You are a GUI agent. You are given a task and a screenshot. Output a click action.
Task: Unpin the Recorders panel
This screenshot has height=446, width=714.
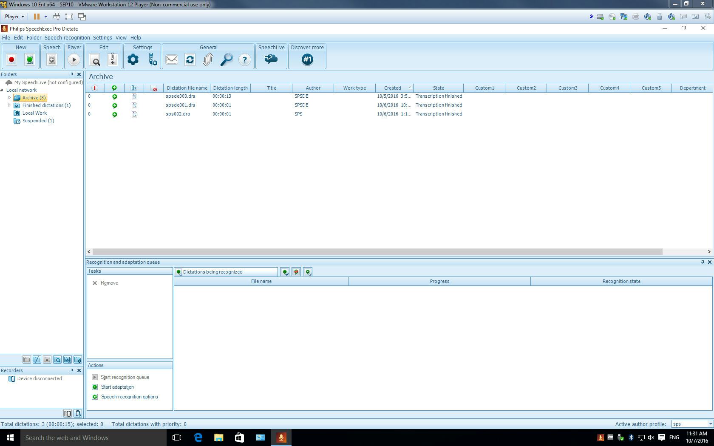click(72, 370)
